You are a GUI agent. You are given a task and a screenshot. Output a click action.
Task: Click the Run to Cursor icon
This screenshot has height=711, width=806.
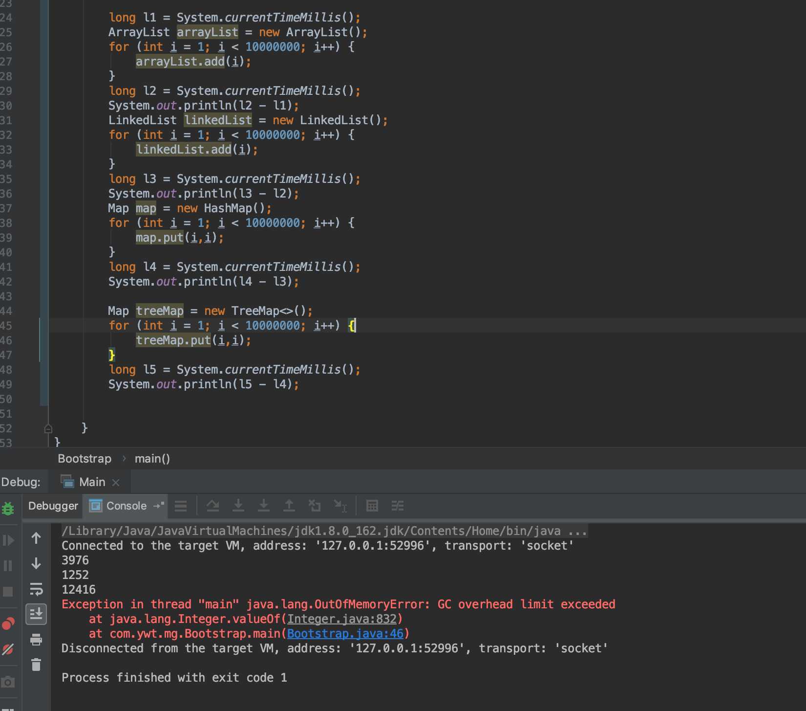coord(340,506)
